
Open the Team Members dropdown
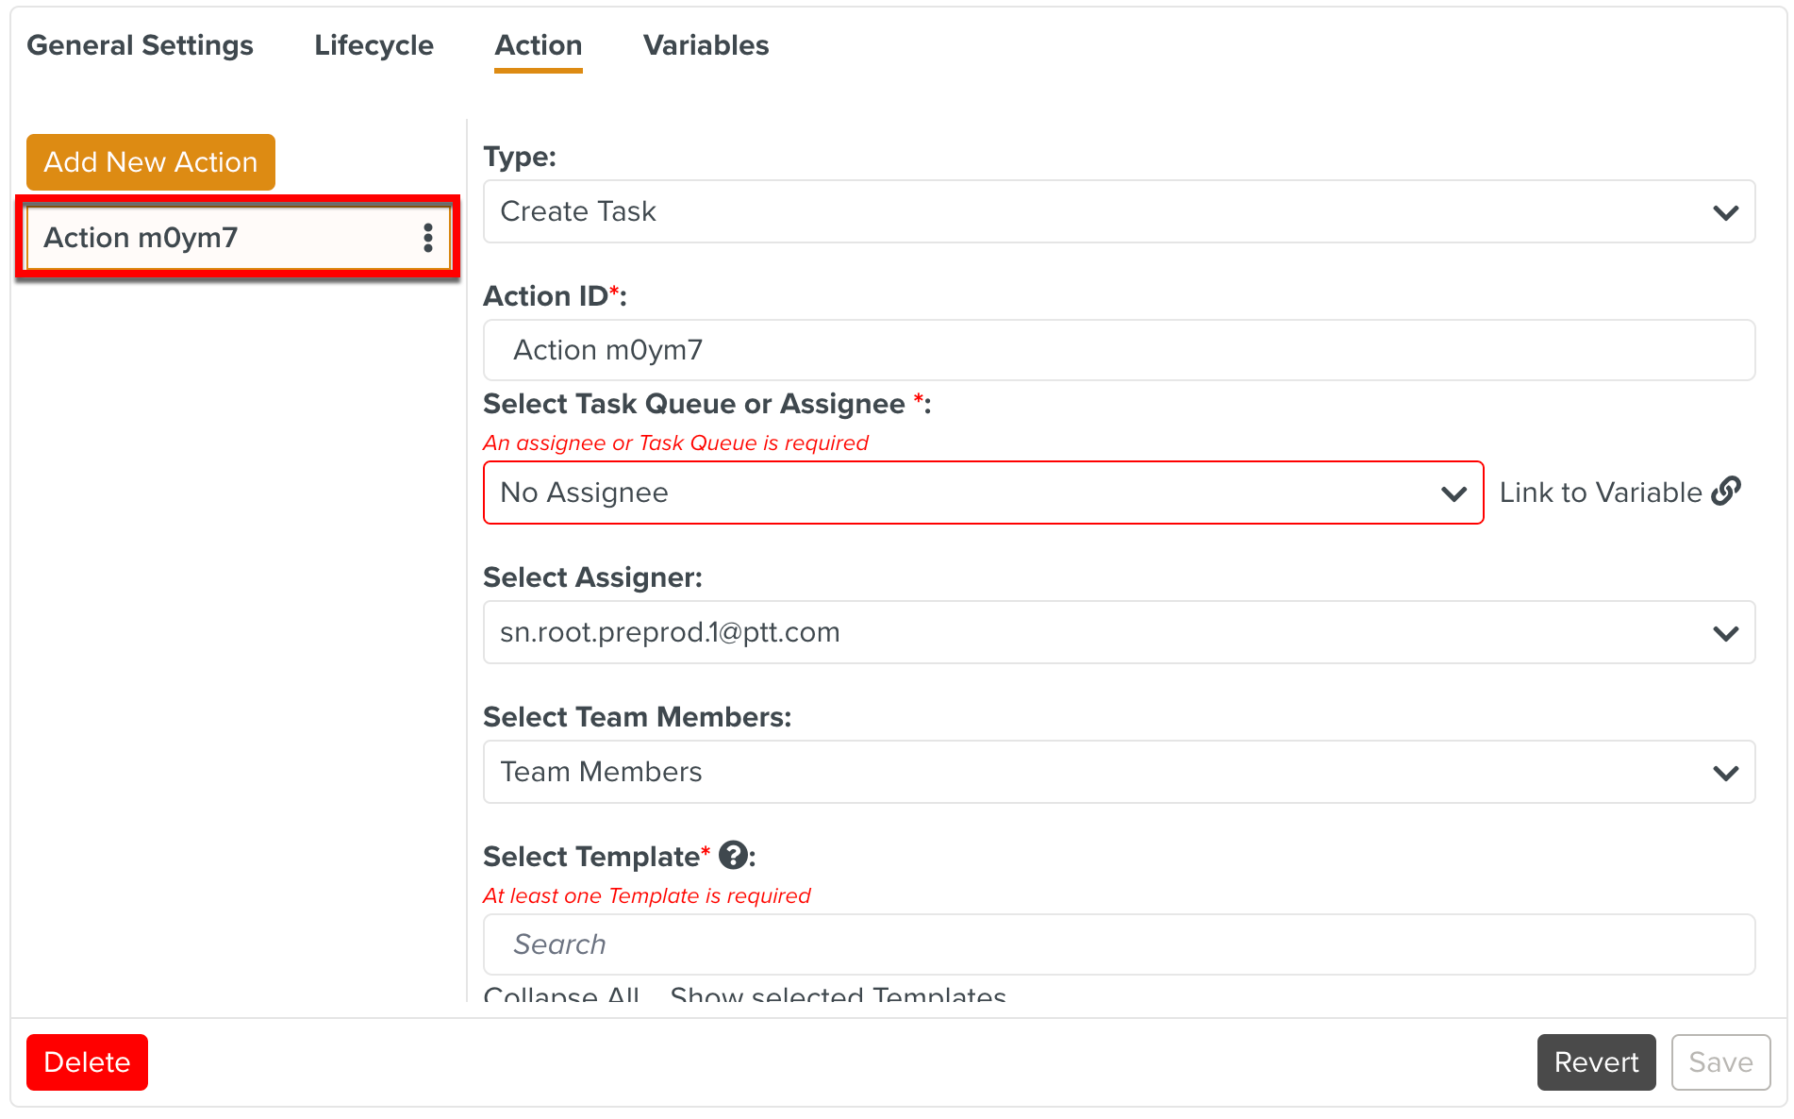[1118, 772]
